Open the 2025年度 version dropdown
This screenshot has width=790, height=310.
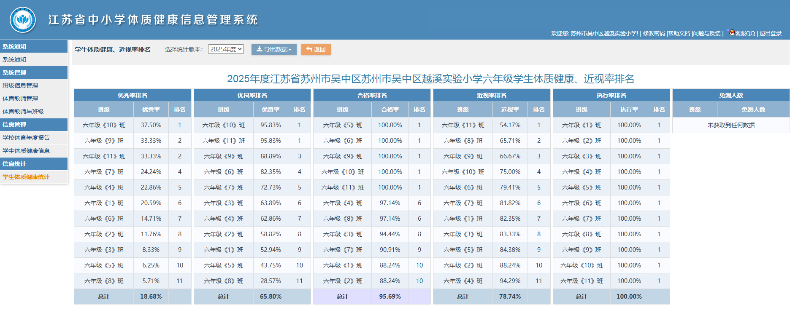[226, 49]
